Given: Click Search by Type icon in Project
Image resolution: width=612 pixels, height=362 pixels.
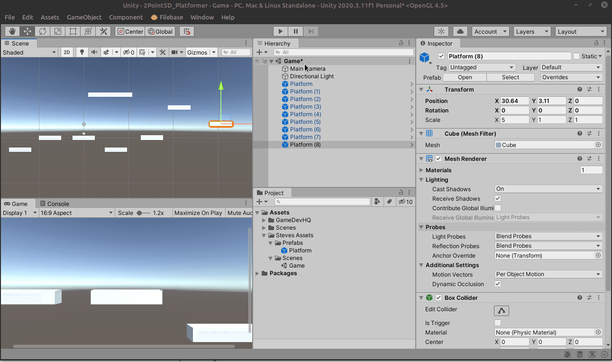Looking at the screenshot, I should pyautogui.click(x=377, y=202).
